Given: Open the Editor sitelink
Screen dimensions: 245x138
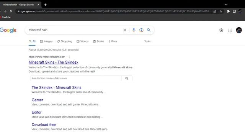Looking at the screenshot, I should (37, 112).
